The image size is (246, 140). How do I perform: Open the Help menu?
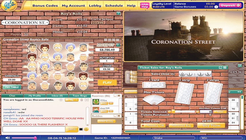131,6
